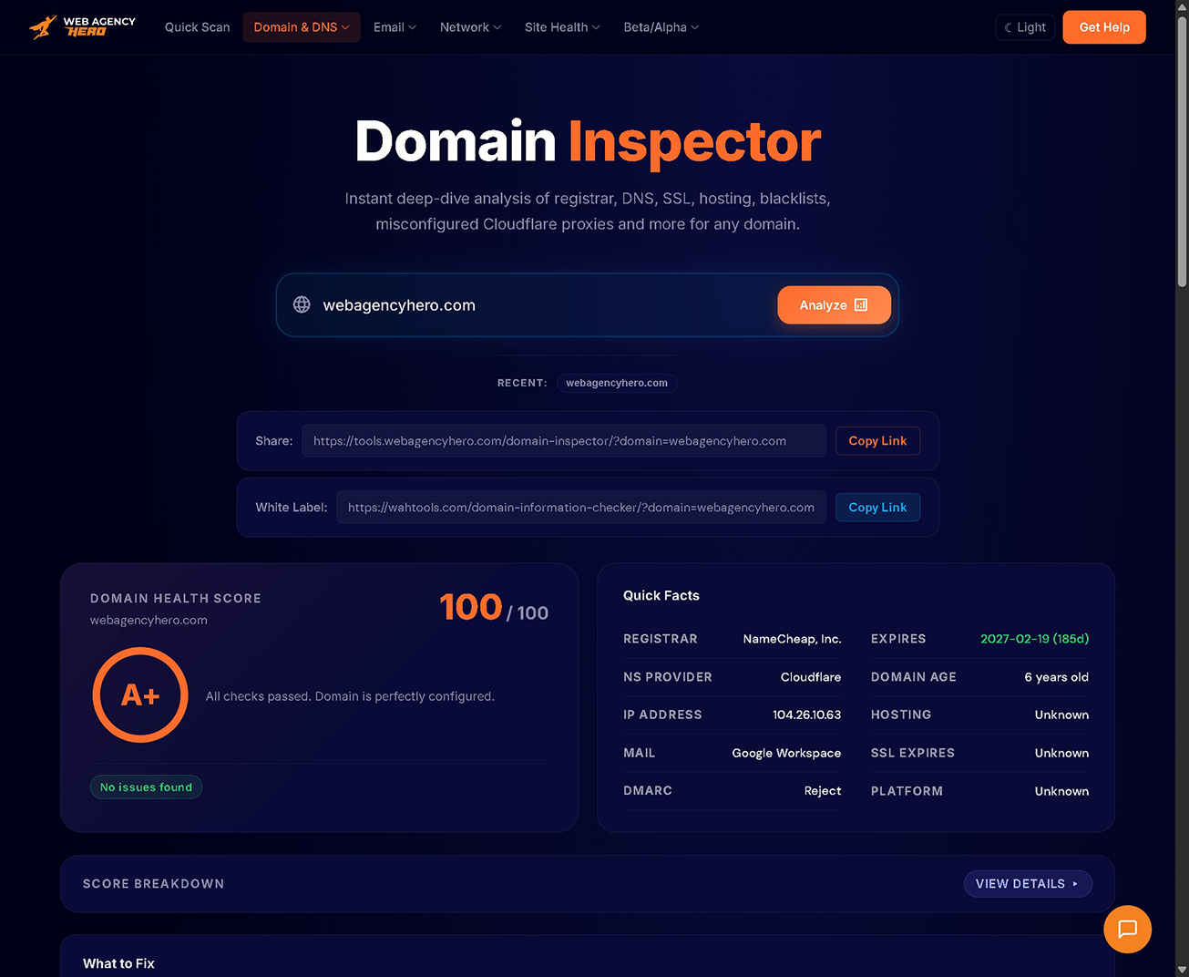The image size is (1189, 977).
Task: Click the Hosting Unknown value
Action: point(1061,715)
